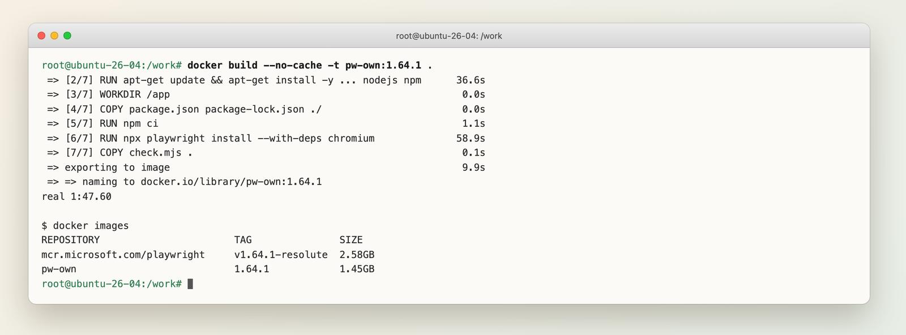Click the TAG column header
Image resolution: width=906 pixels, height=335 pixels.
(x=243, y=240)
